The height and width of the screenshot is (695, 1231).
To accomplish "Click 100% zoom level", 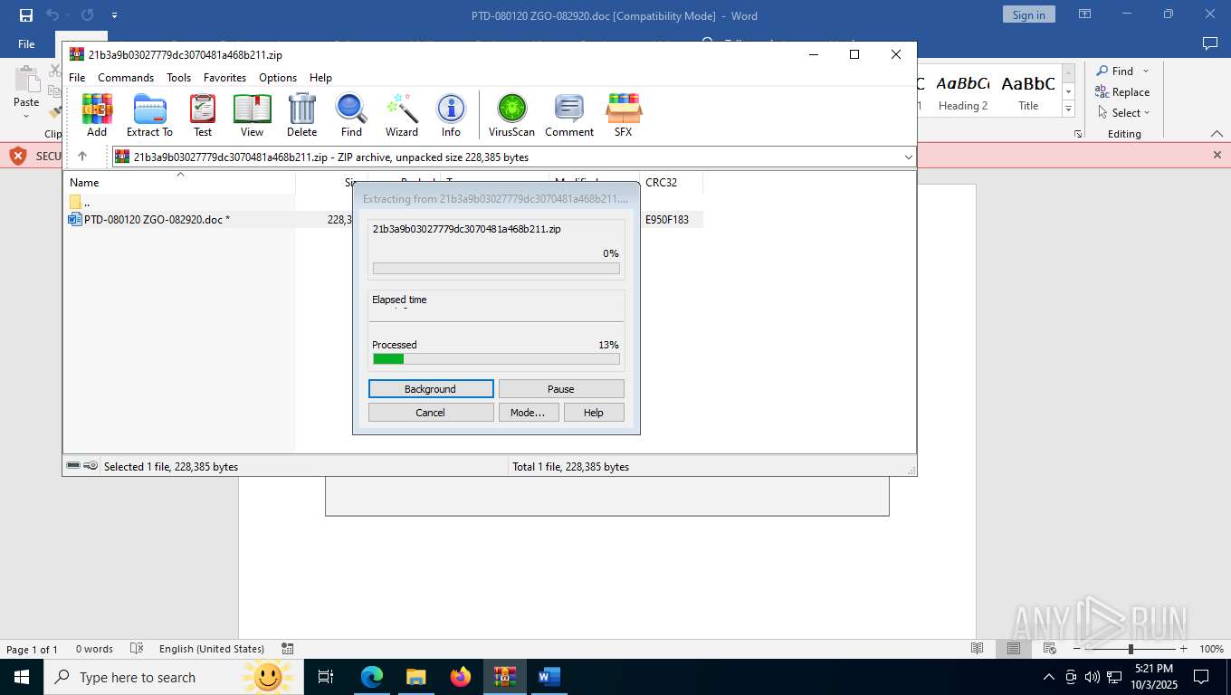I will pyautogui.click(x=1211, y=649).
